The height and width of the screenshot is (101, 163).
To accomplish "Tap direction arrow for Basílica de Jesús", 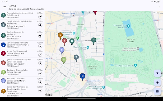I will pos(40,36).
